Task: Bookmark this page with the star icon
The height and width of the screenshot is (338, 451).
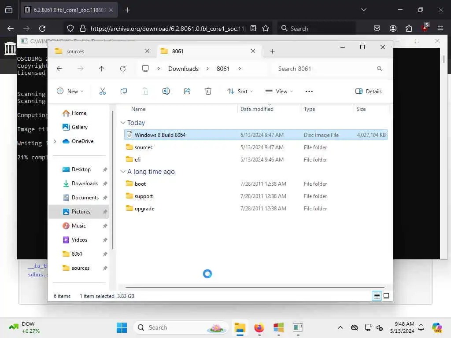Action: [266, 29]
